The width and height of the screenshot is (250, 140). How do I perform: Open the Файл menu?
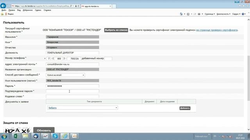point(4,10)
